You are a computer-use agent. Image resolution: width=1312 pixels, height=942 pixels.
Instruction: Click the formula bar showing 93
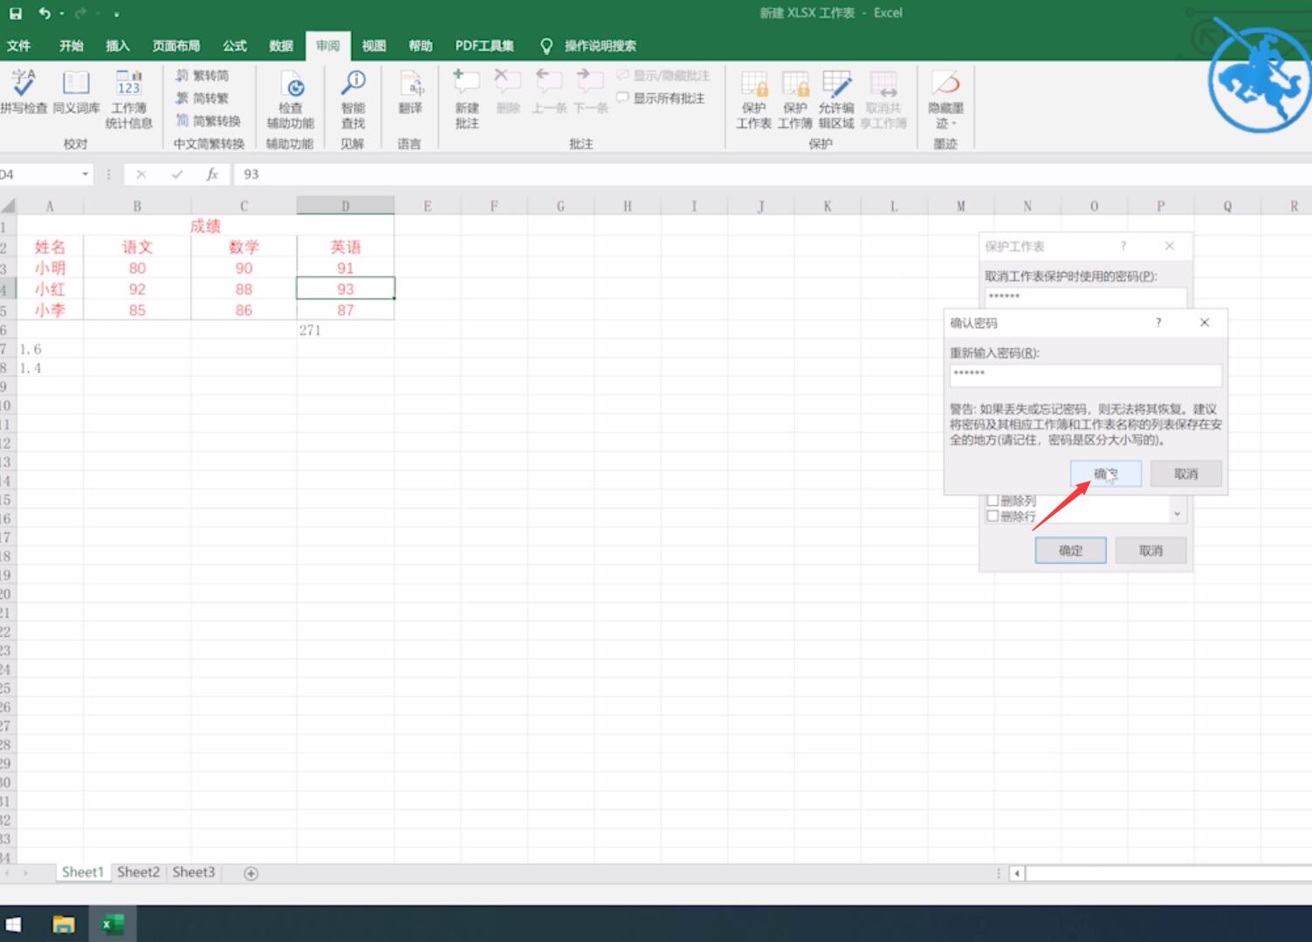pyautogui.click(x=773, y=174)
